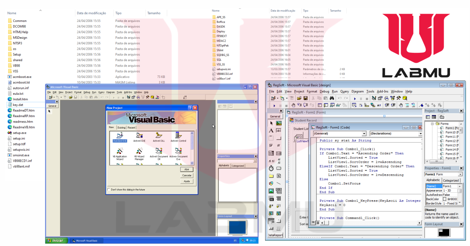Screen dimensions: 470x246
Task: Click View Code icon in Project panel
Action: point(428,117)
